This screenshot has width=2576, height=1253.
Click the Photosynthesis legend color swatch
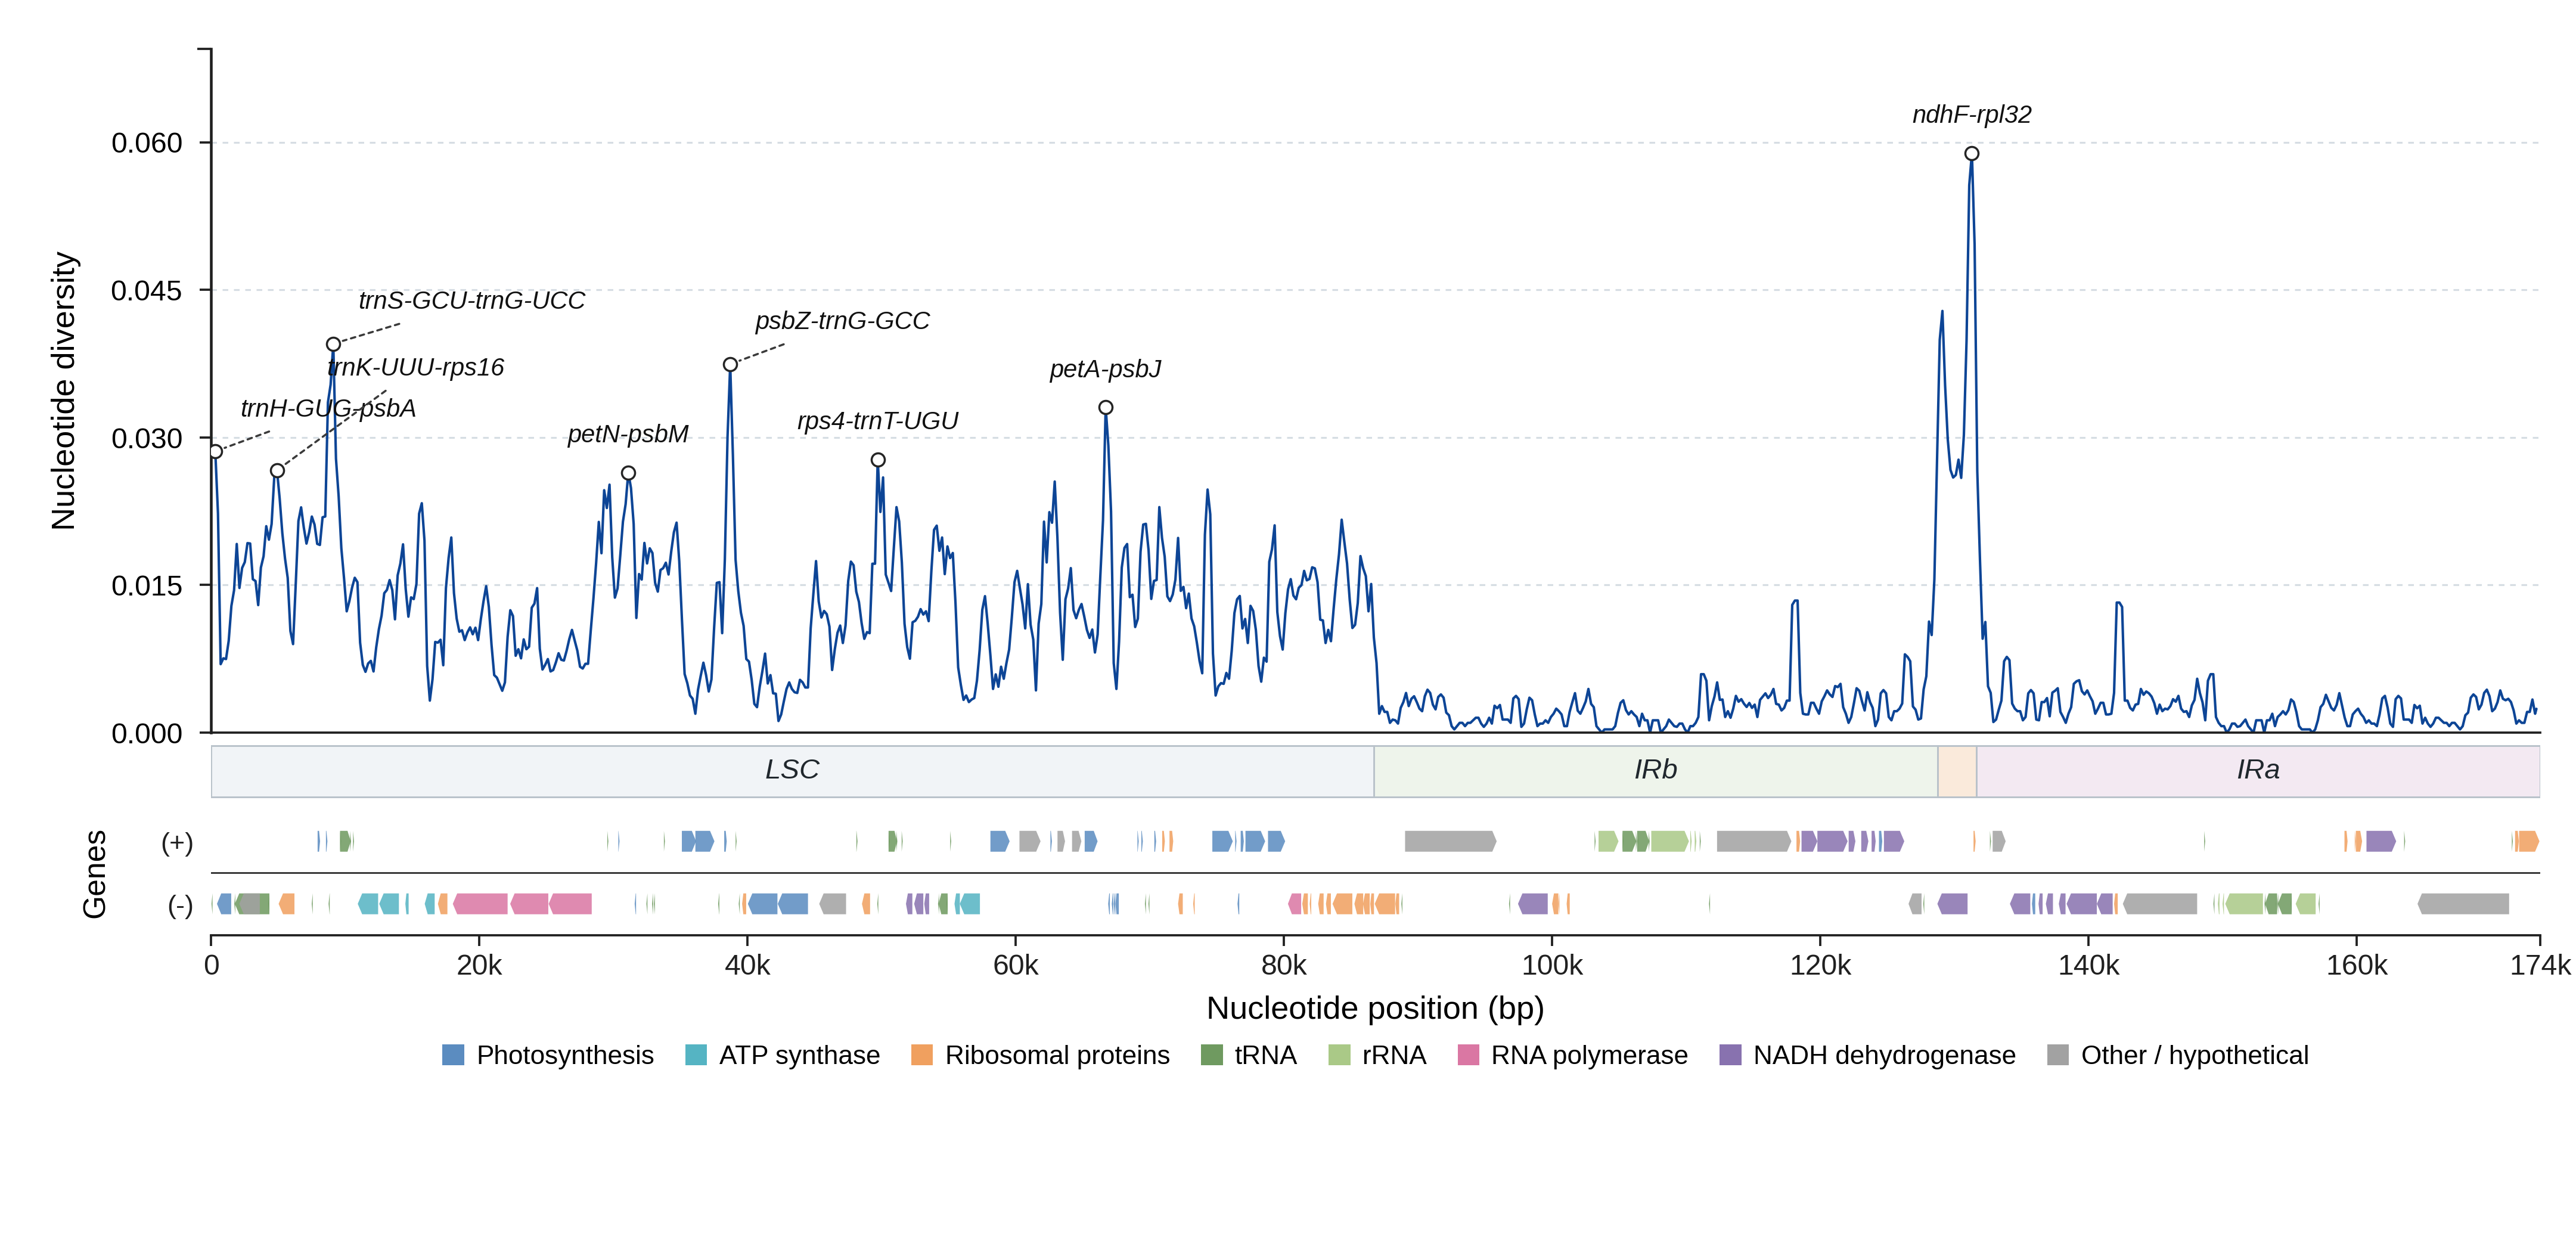click(x=453, y=1054)
